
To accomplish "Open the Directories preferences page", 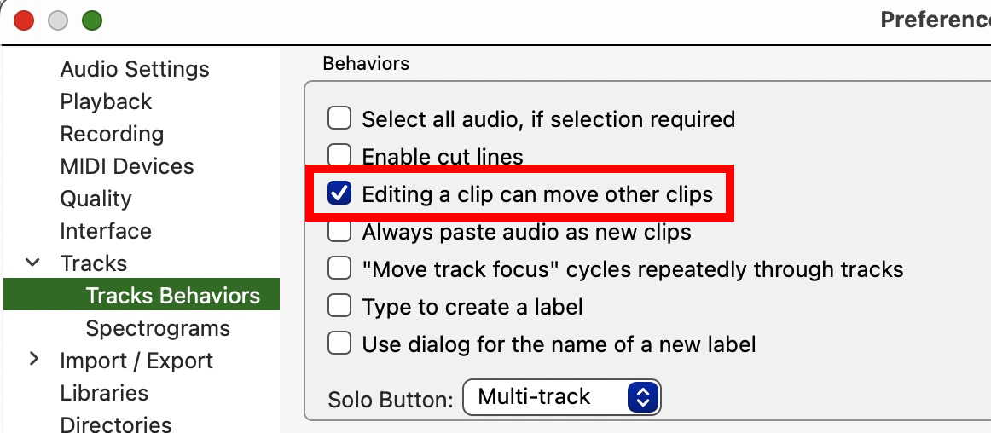I will (x=116, y=424).
